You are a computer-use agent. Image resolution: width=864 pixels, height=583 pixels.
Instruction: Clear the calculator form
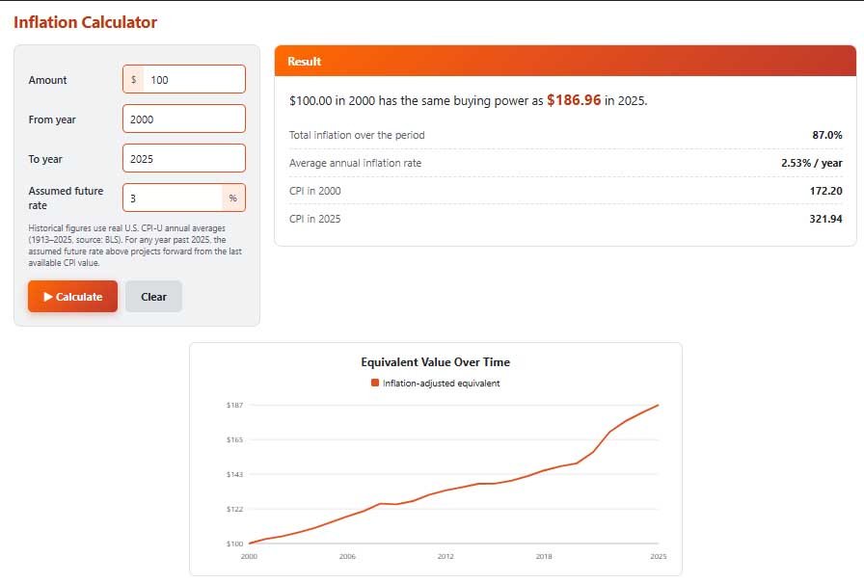coord(153,296)
